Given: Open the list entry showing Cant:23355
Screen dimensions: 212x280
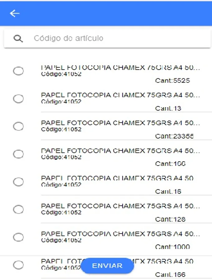Looking at the screenshot, I should pos(121,123).
